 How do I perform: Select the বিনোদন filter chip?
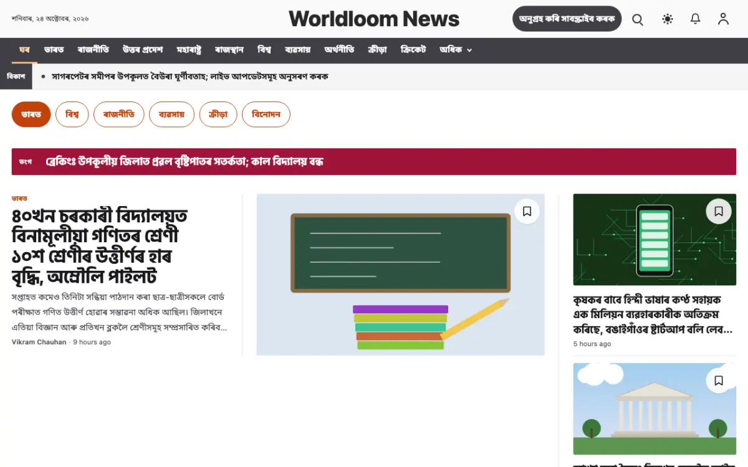pos(266,115)
